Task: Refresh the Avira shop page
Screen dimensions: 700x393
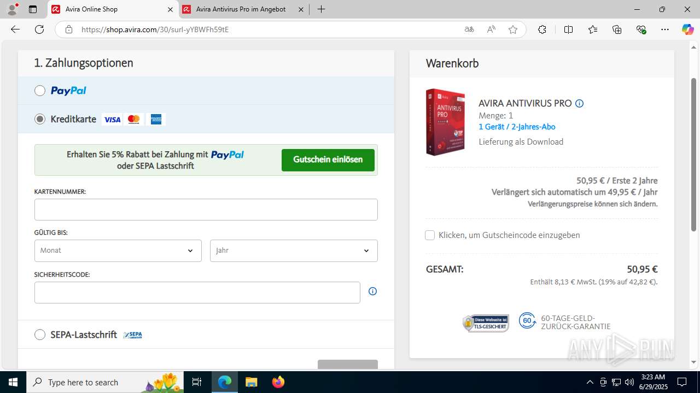Action: click(x=39, y=29)
